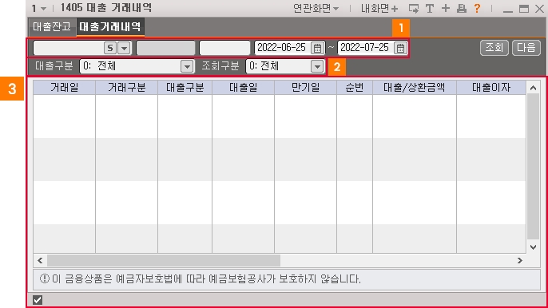Click the 다음 button
The image size is (548, 308).
click(526, 48)
